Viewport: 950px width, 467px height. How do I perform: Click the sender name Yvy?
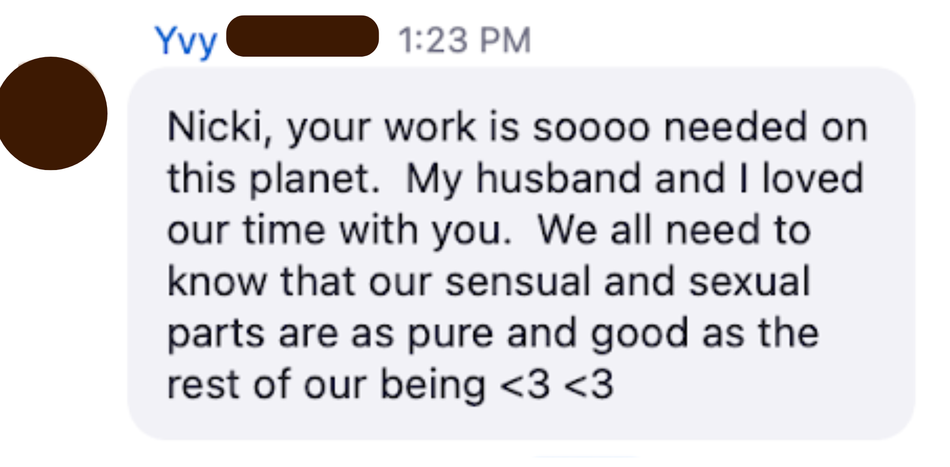click(185, 41)
